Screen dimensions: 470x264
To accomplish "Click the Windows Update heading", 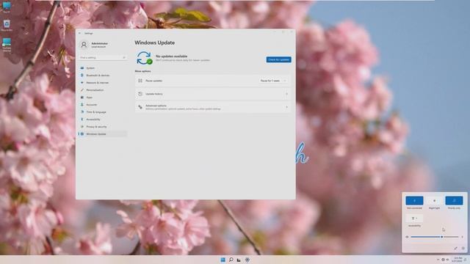I will point(155,43).
